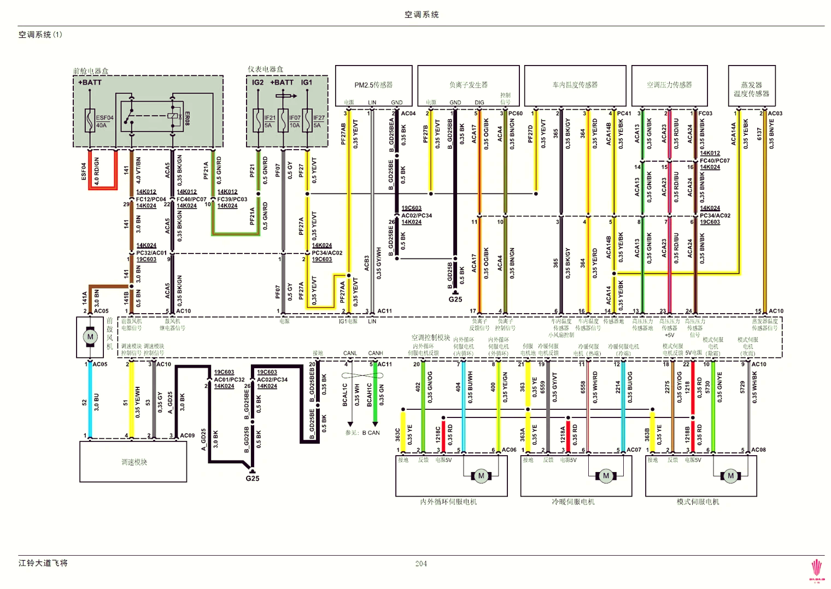Click the 江铃大道飞将 footer text
The width and height of the screenshot is (831, 589).
[x=43, y=563]
